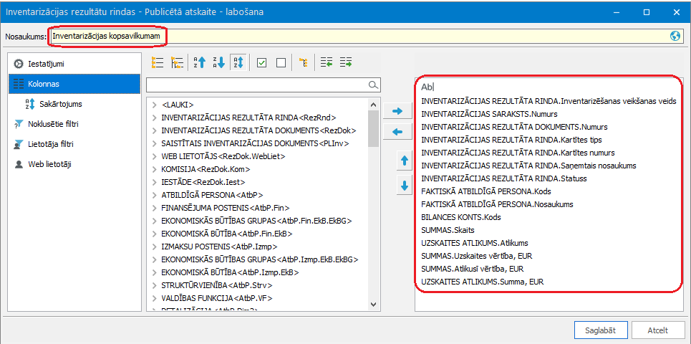Image resolution: width=691 pixels, height=344 pixels.
Task: Expand WEB LIETOTĀJS<RezDok.WebLiet> node
Action: (154, 156)
